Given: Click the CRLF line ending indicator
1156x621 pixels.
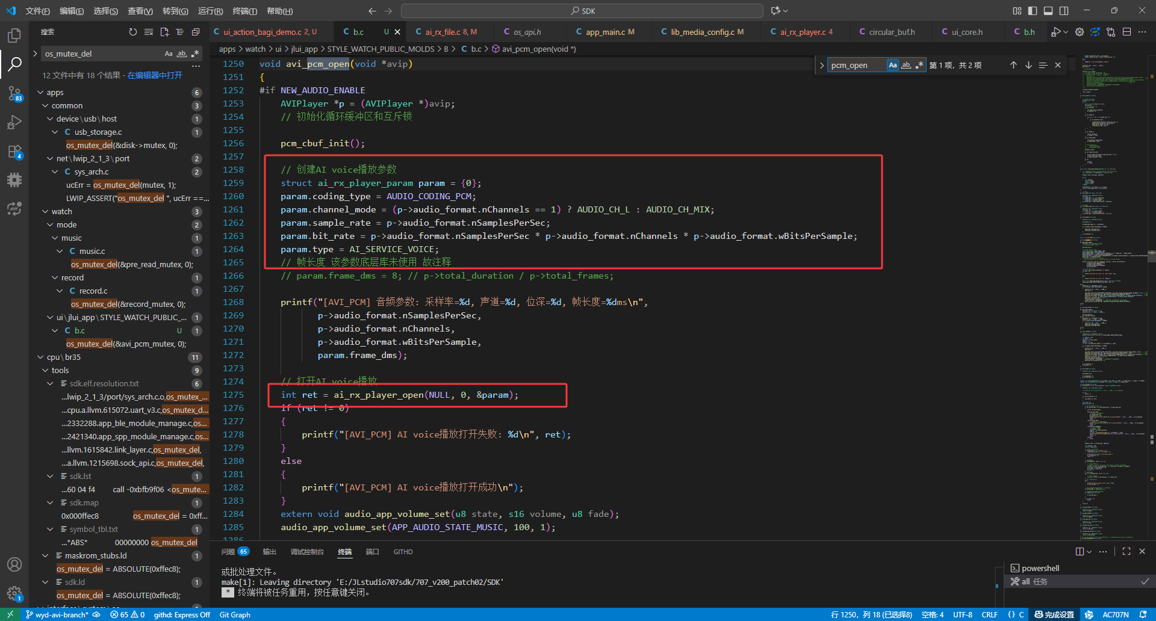Looking at the screenshot, I should pos(989,614).
